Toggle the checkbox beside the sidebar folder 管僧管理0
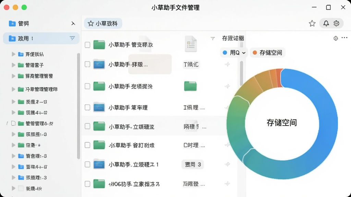The width and height of the screenshot is (351, 197). pyautogui.click(x=13, y=123)
